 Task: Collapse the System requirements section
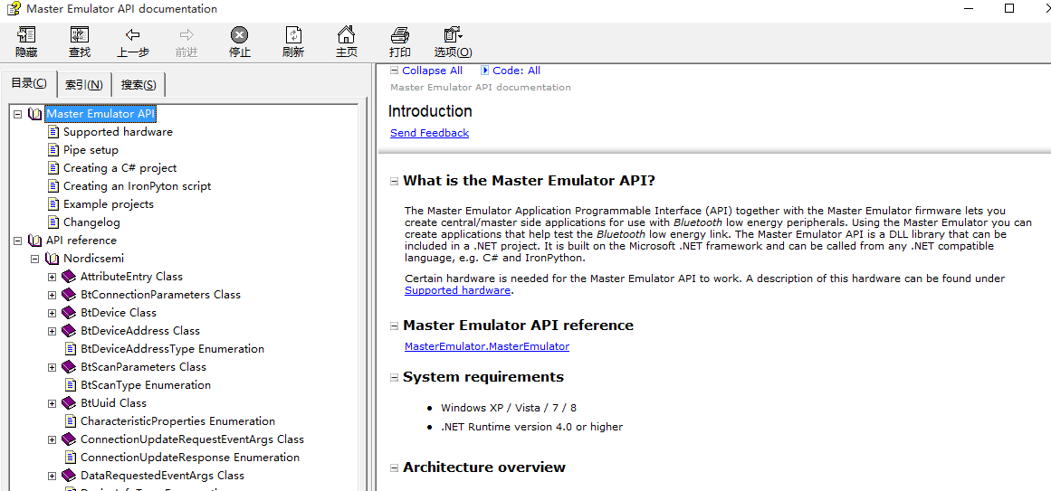[x=394, y=377]
